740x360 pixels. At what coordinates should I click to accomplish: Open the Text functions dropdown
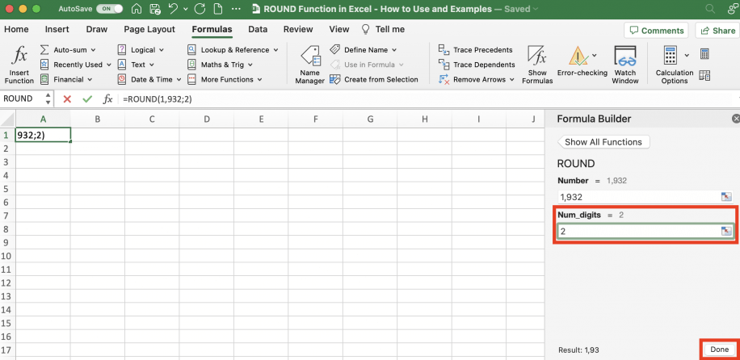click(x=136, y=65)
